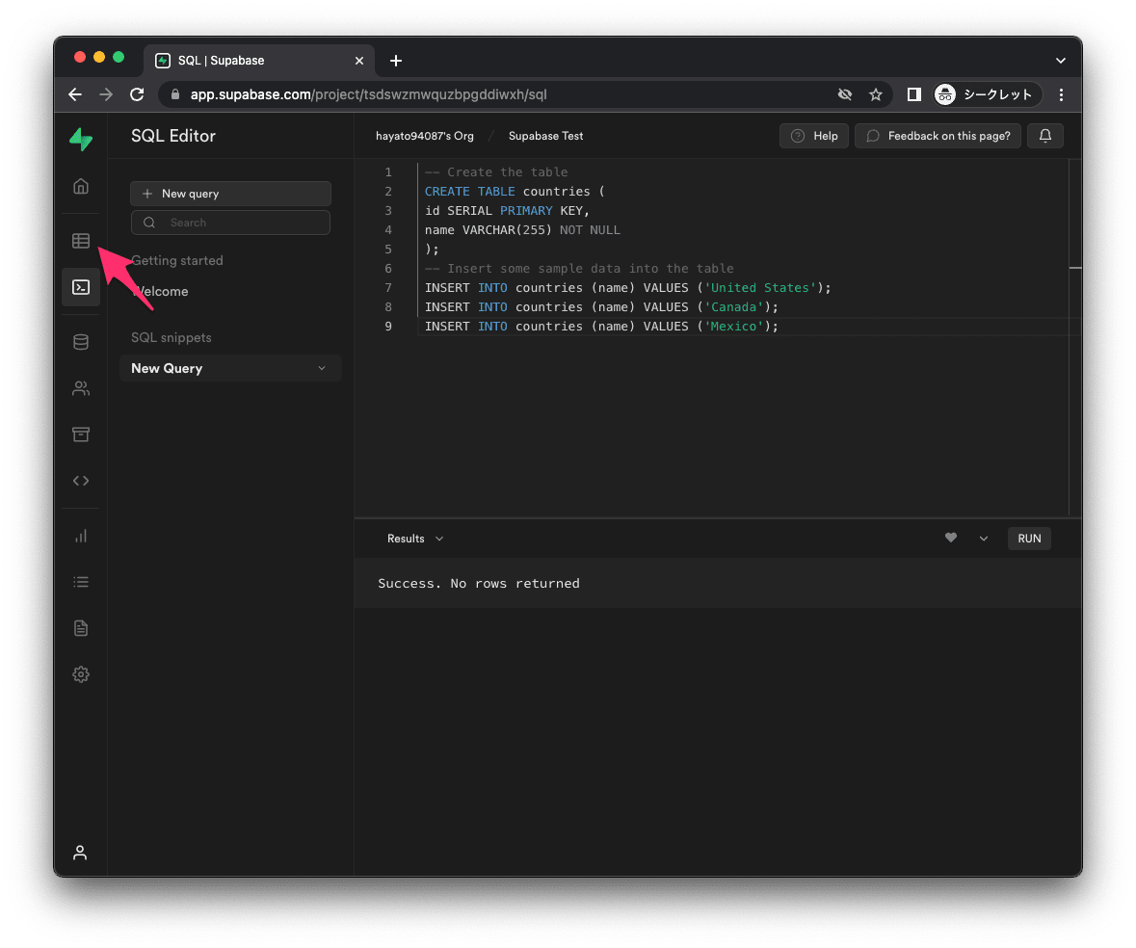Image resolution: width=1136 pixels, height=948 pixels.
Task: Click the '-- Insert some sample data' comment line
Action: coord(579,268)
